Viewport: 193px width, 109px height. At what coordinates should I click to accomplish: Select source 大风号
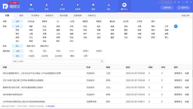(139, 21)
